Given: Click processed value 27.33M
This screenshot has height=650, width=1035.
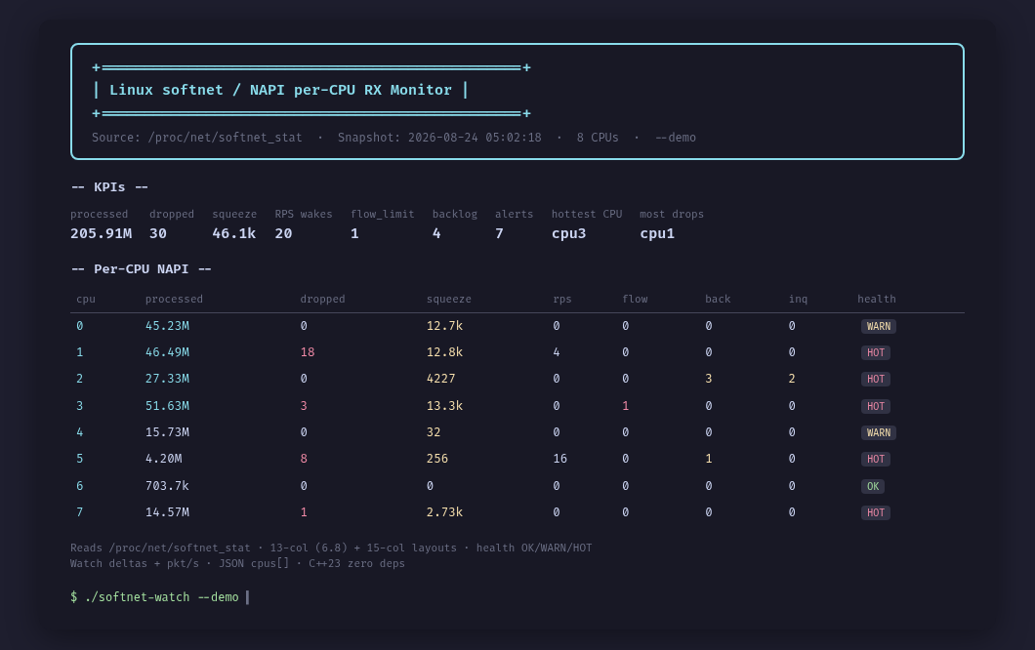Looking at the screenshot, I should coord(167,378).
